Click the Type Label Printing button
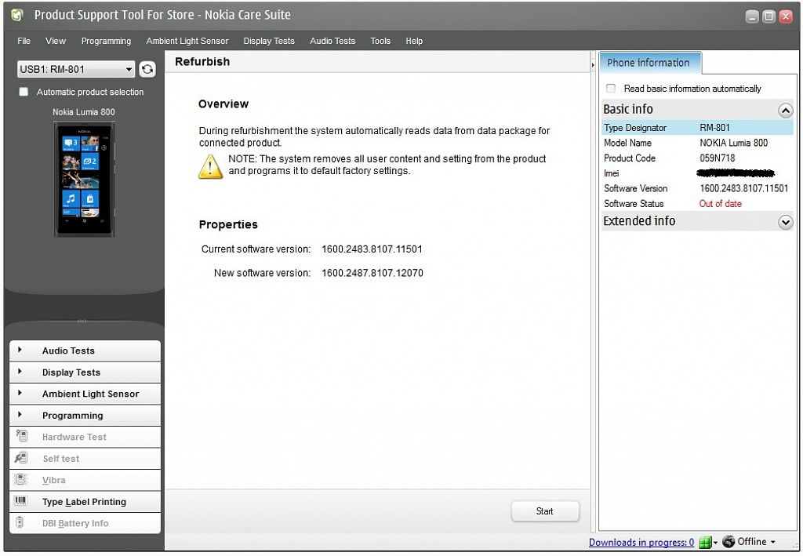The width and height of the screenshot is (803, 556). (85, 502)
